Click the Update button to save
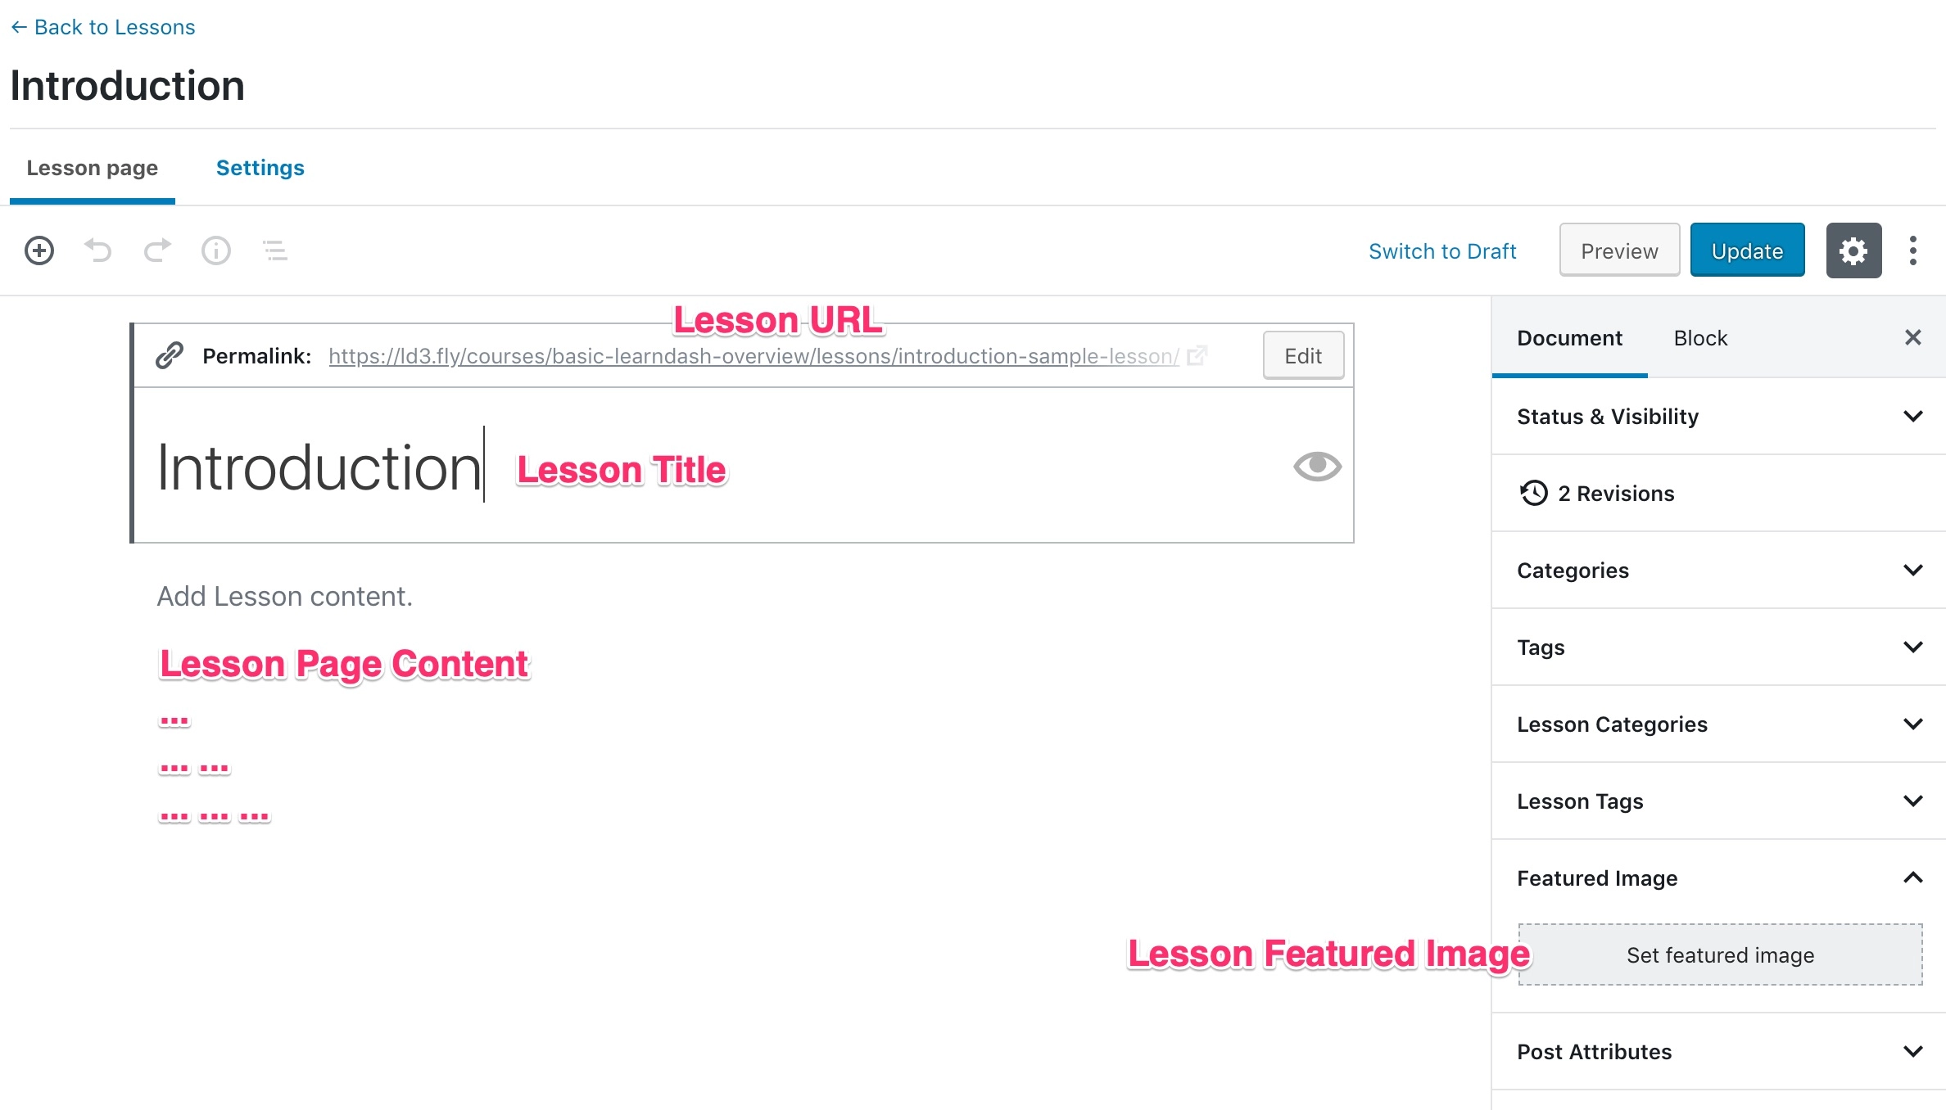Image resolution: width=1946 pixels, height=1110 pixels. (x=1747, y=250)
